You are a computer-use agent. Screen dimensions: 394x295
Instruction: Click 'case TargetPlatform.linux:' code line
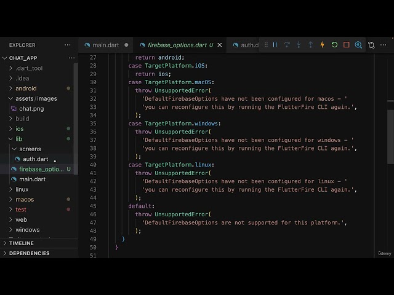click(171, 165)
